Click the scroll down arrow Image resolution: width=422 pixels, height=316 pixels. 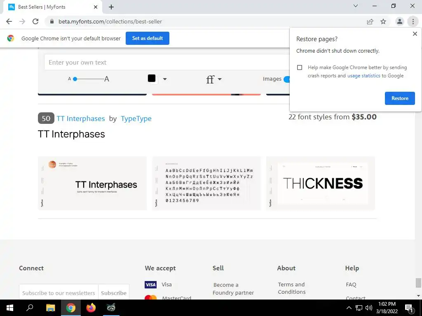pyautogui.click(x=418, y=295)
